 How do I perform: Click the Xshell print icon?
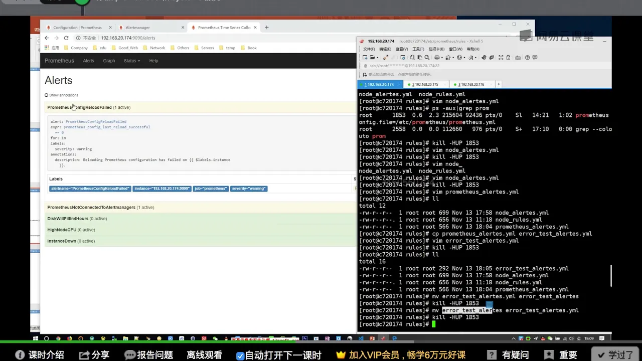(437, 58)
